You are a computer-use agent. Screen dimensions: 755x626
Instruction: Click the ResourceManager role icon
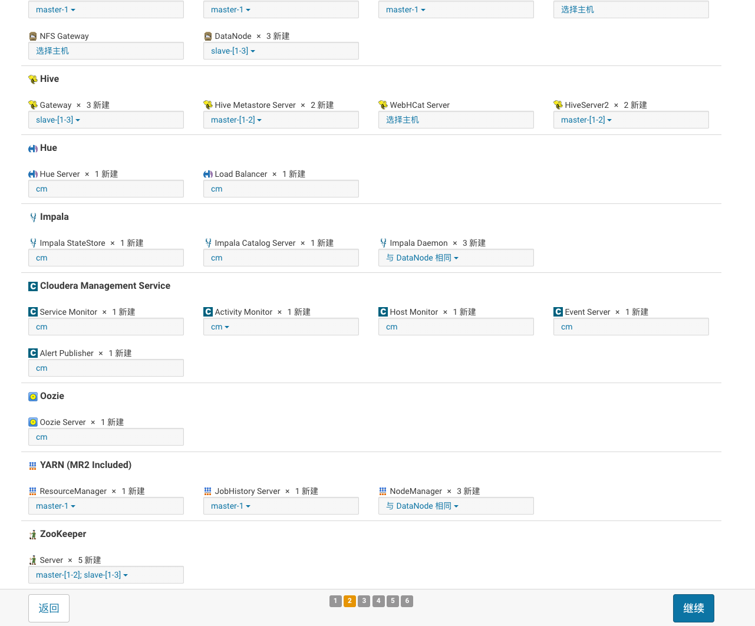tap(33, 491)
